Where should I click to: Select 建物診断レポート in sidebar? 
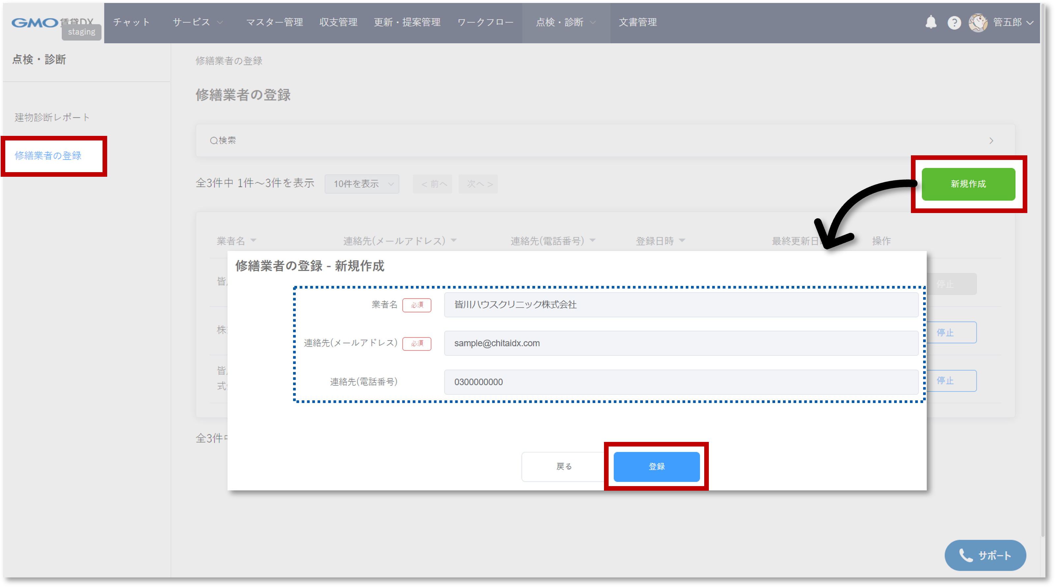[x=52, y=117]
